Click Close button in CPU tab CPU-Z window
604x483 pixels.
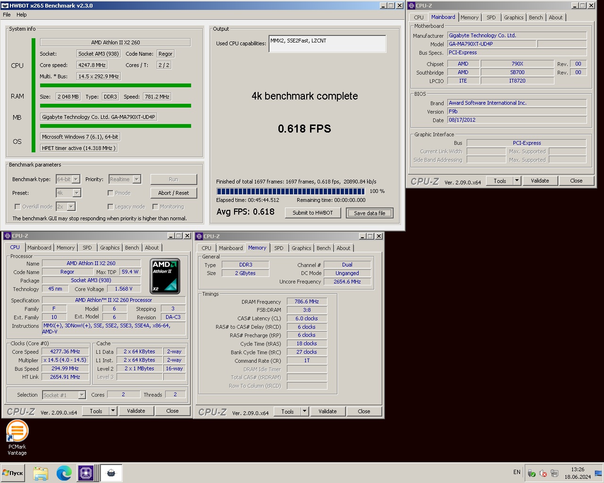pyautogui.click(x=172, y=411)
